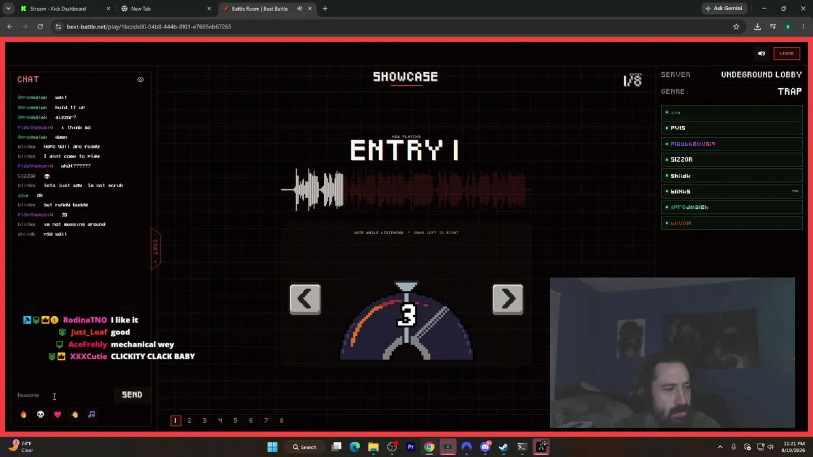Click the UNDEGROUND LOBBY server name
This screenshot has height=457, width=813.
point(761,74)
